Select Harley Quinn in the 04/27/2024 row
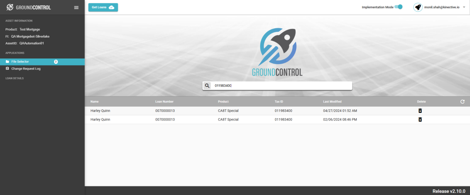The height and width of the screenshot is (195, 470). [x=100, y=111]
